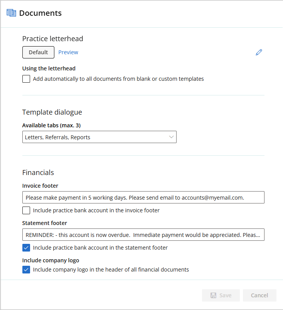
Task: Focus the Statement footer REMINDER text field
Action: coord(143,235)
